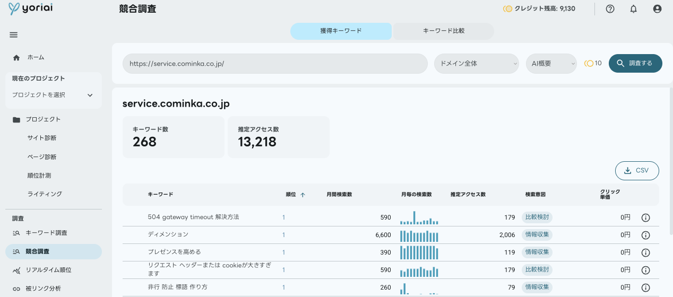673x297 pixels.
Task: Click the yoriai logo
Action: 30,9
